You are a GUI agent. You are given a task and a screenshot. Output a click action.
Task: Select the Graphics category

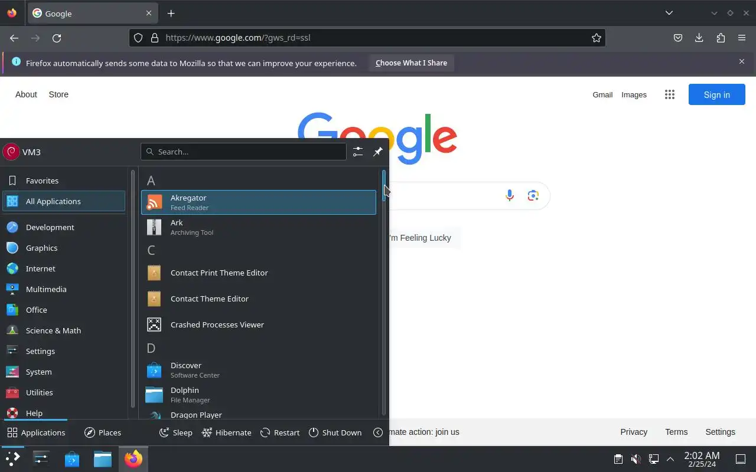[64, 248]
